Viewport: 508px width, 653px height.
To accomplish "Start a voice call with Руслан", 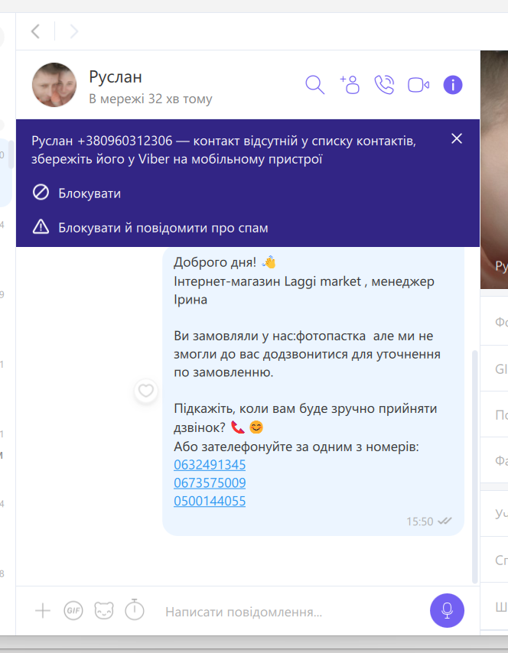I will [x=384, y=85].
